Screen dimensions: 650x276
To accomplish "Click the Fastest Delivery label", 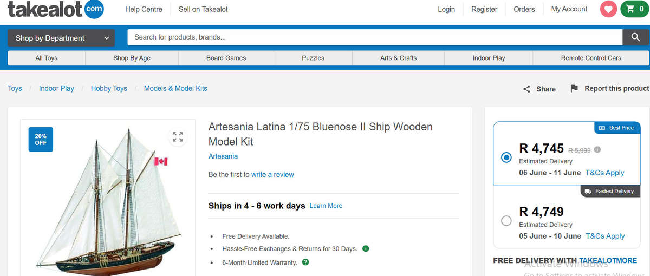I will [610, 191].
